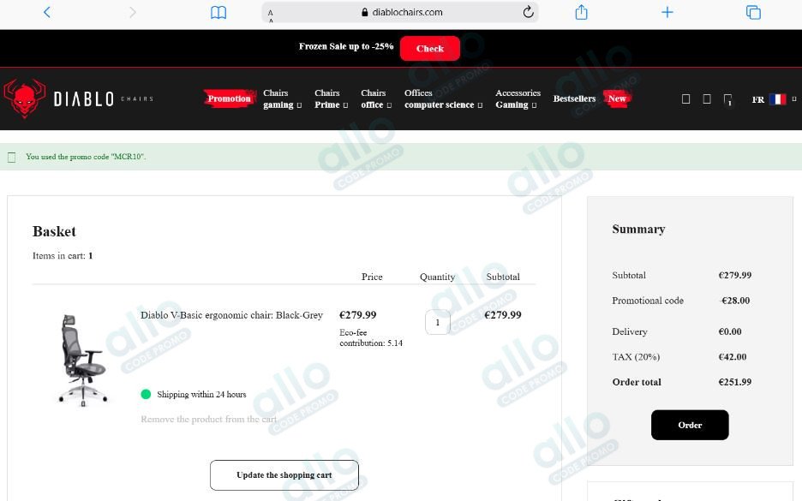Click Remove the product from the cart
The image size is (802, 501).
[x=209, y=419]
